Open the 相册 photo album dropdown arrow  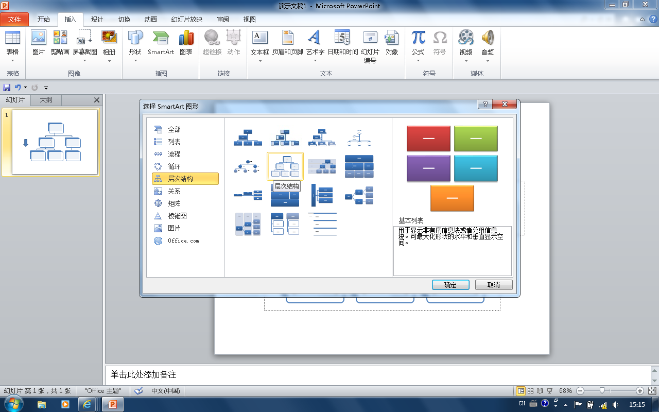109,61
